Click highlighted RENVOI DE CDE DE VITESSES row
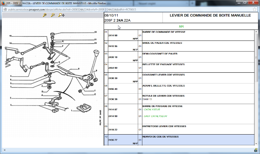 tap(179, 140)
